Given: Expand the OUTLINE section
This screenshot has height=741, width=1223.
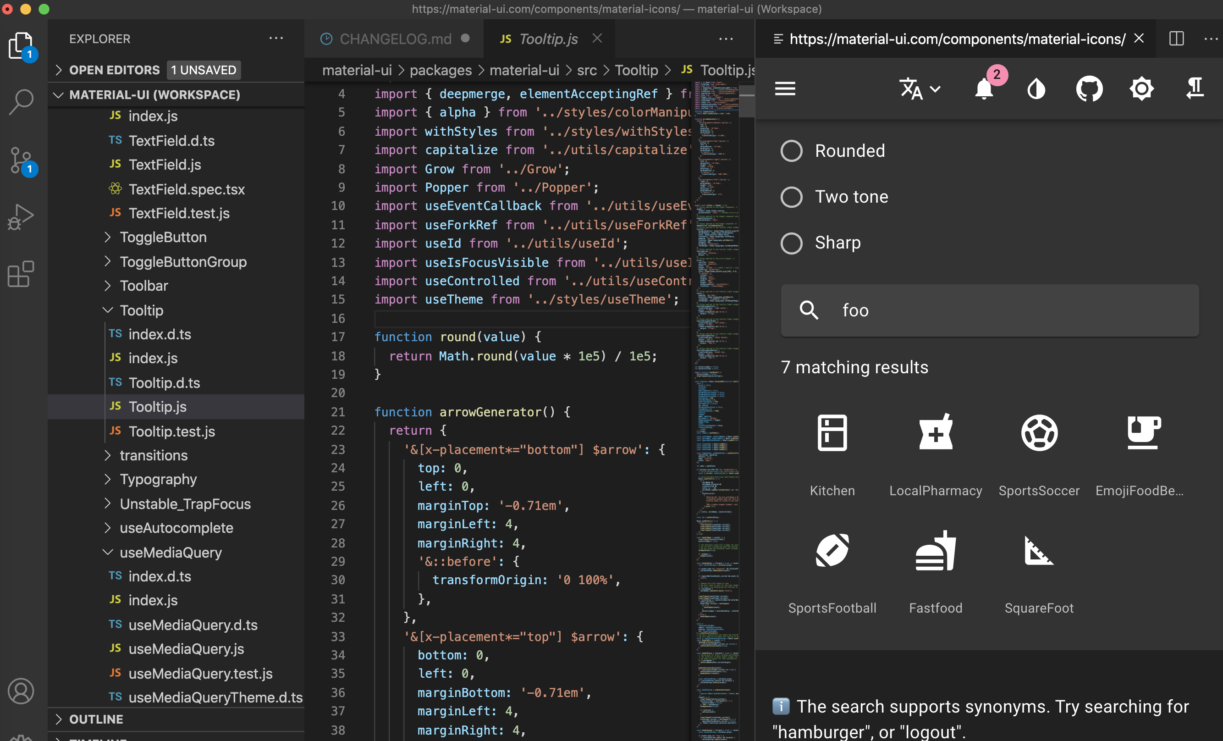Looking at the screenshot, I should click(96, 719).
